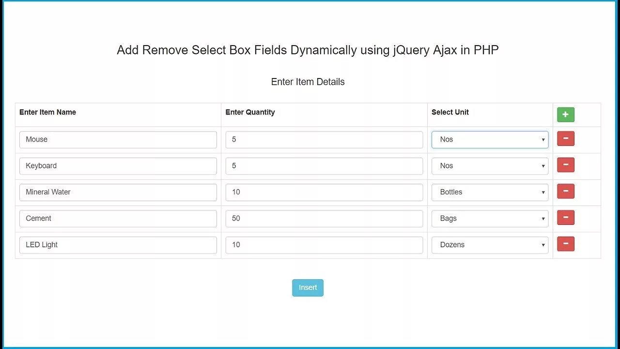Viewport: 620px width, 349px height.
Task: Focus the Mouse item name field
Action: coord(118,140)
